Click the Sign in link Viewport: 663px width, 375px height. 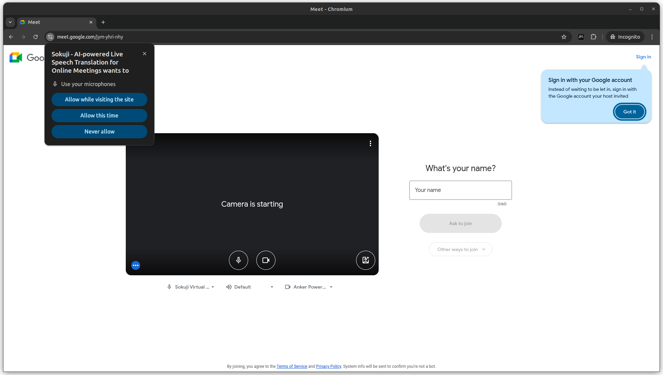click(x=644, y=57)
